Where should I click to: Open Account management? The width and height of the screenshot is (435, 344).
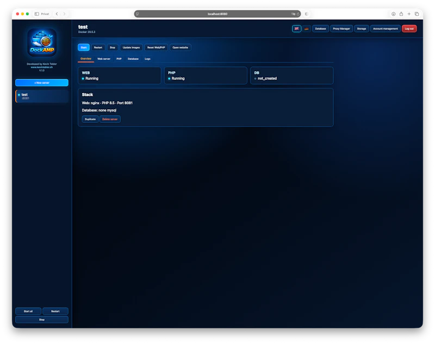tap(386, 29)
